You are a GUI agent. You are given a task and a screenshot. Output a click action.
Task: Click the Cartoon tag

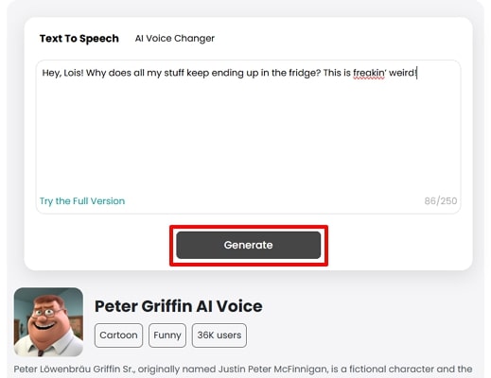(x=118, y=335)
